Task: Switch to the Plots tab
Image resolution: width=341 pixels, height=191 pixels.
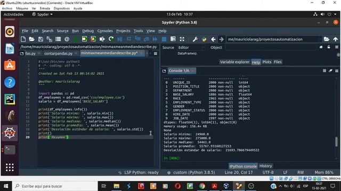Action: tap(266, 62)
